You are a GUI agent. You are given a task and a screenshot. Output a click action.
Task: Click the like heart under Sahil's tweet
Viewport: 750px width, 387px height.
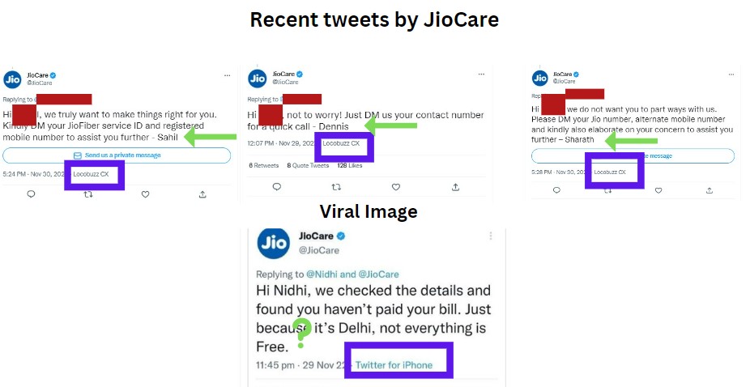pos(146,194)
